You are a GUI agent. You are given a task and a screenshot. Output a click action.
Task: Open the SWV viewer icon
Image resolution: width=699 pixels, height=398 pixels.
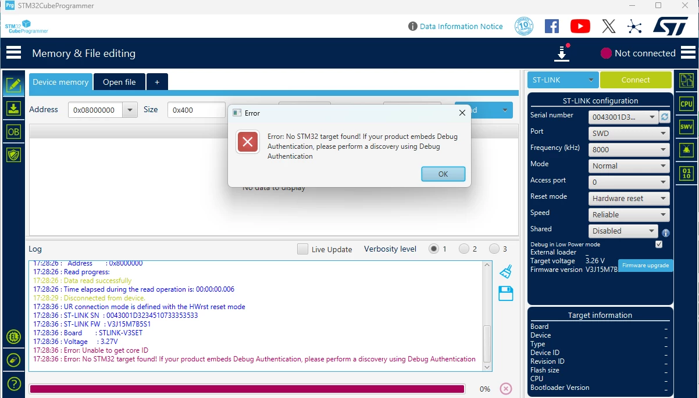pyautogui.click(x=687, y=127)
